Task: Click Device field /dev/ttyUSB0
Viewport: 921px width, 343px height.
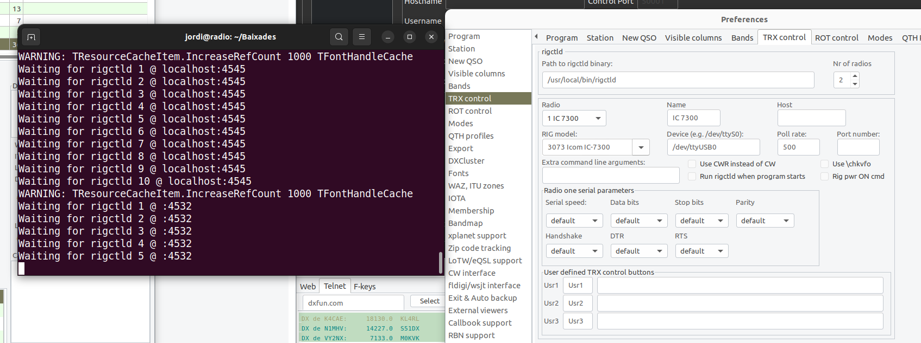Action: coord(713,147)
